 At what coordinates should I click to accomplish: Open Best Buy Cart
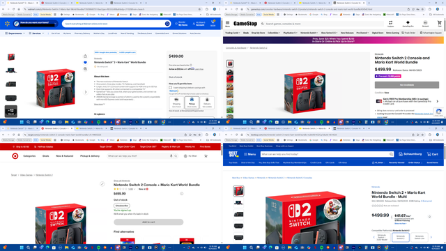click(432, 154)
